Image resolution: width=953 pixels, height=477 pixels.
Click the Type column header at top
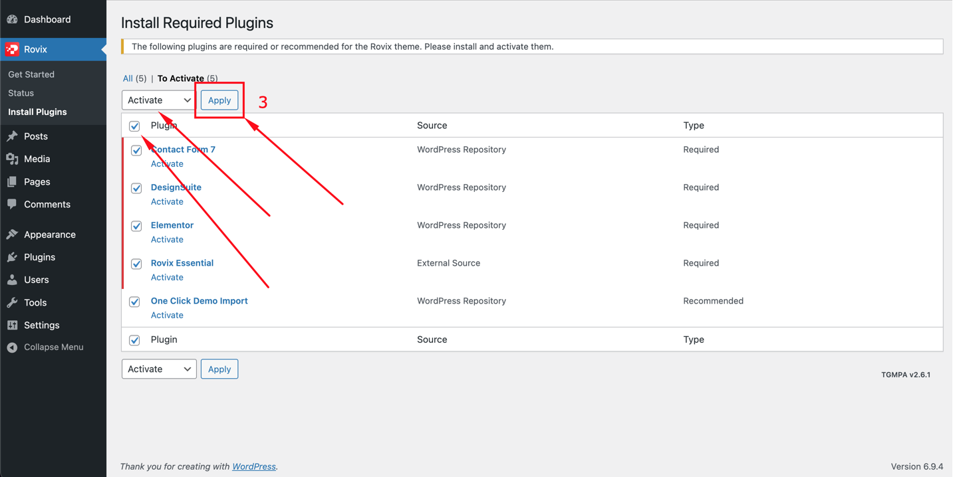point(694,126)
